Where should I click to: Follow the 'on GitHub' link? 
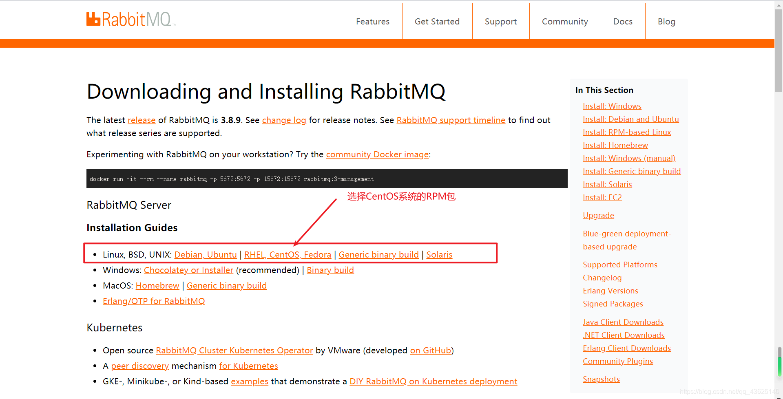[x=431, y=351]
